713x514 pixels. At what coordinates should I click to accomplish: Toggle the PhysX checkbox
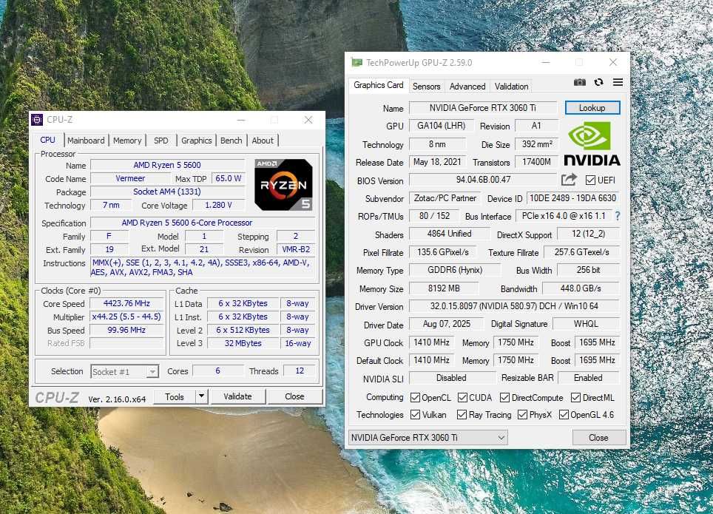tap(522, 415)
